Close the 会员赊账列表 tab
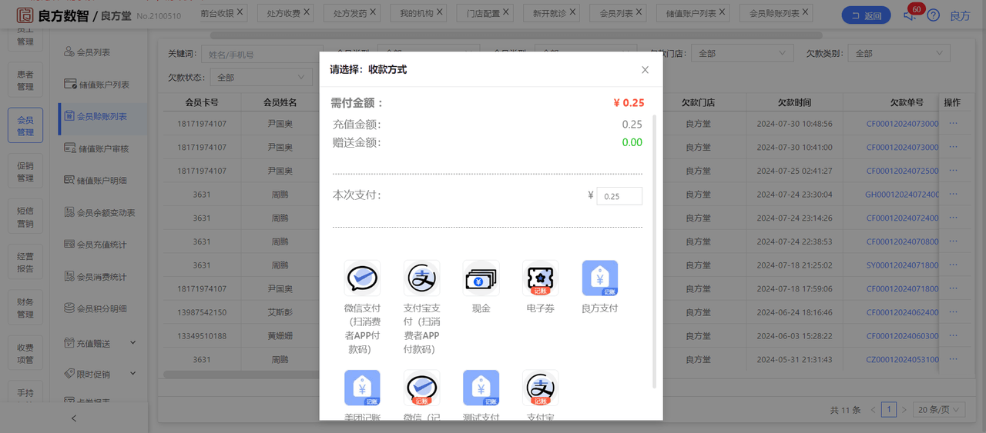The width and height of the screenshot is (986, 433). pos(806,13)
